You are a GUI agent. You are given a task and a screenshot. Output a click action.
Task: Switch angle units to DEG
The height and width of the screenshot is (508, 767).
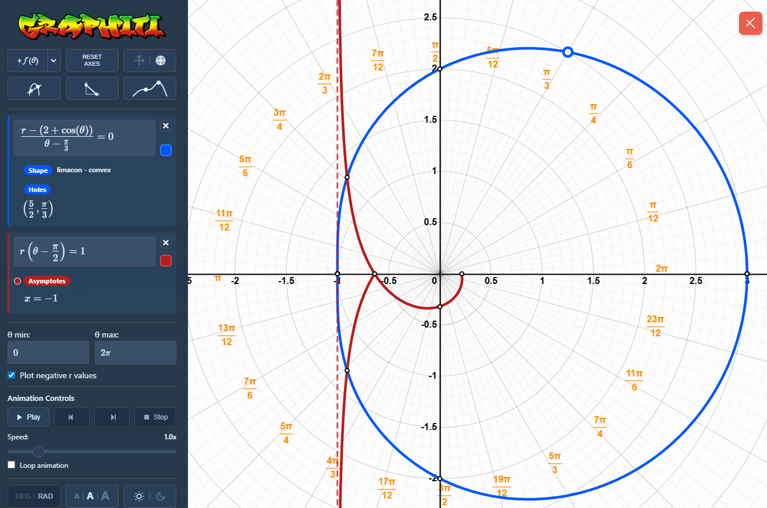point(23,496)
